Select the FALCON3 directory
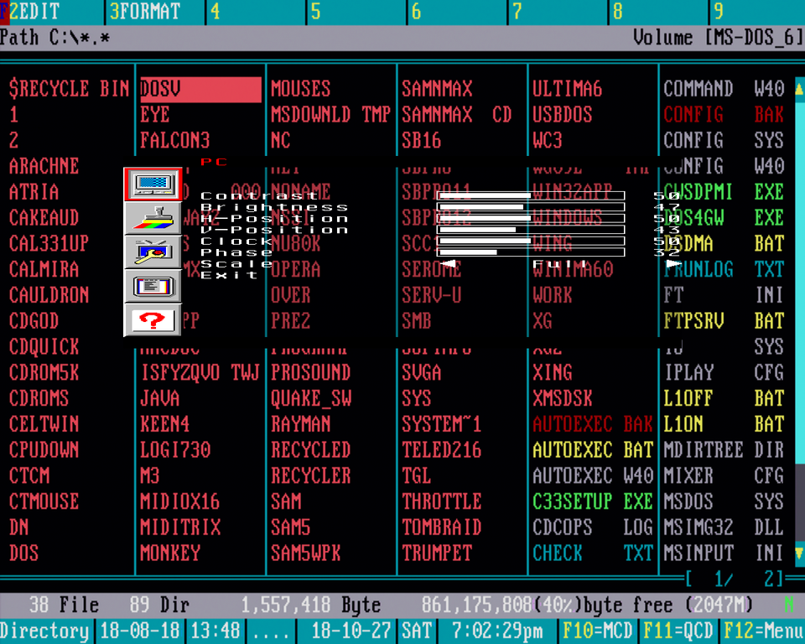Viewport: 805px width, 644px height. (x=175, y=141)
